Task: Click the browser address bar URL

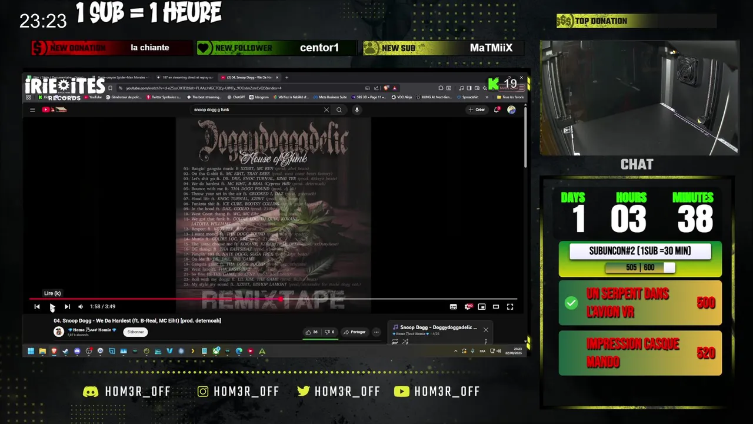Action: tap(204, 88)
